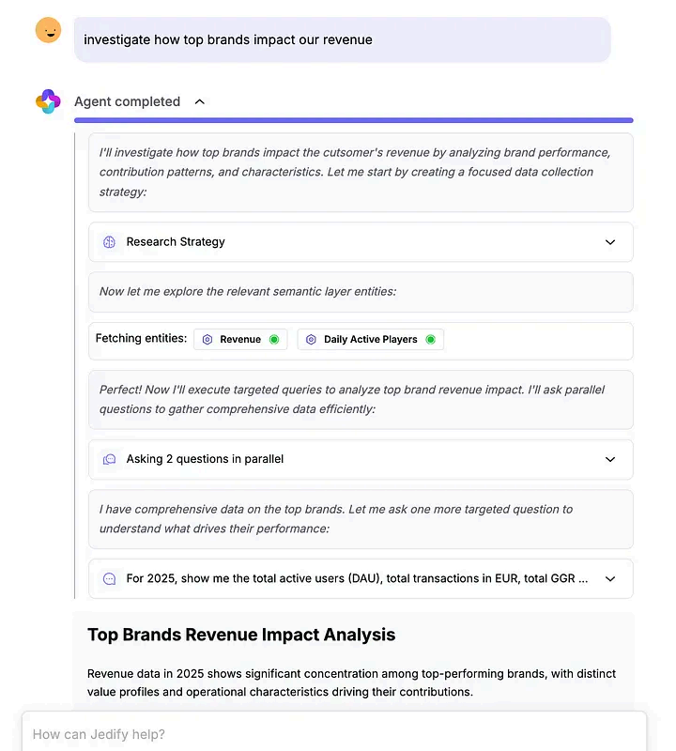This screenshot has height=751, width=676.
Task: Click the chat bubble icon beside For 2025 question
Action: point(109,578)
